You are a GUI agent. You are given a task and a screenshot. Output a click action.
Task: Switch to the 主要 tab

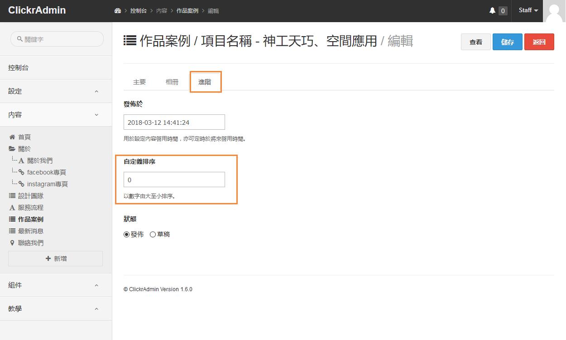pyautogui.click(x=139, y=82)
